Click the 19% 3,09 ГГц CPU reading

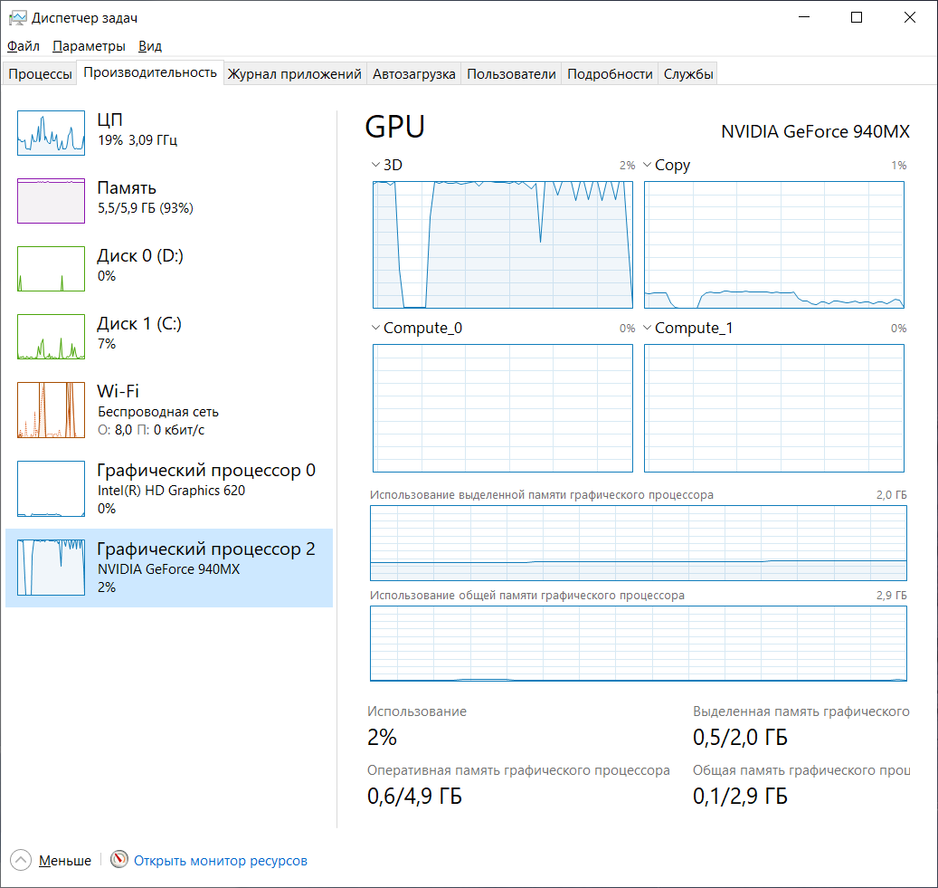click(x=137, y=140)
